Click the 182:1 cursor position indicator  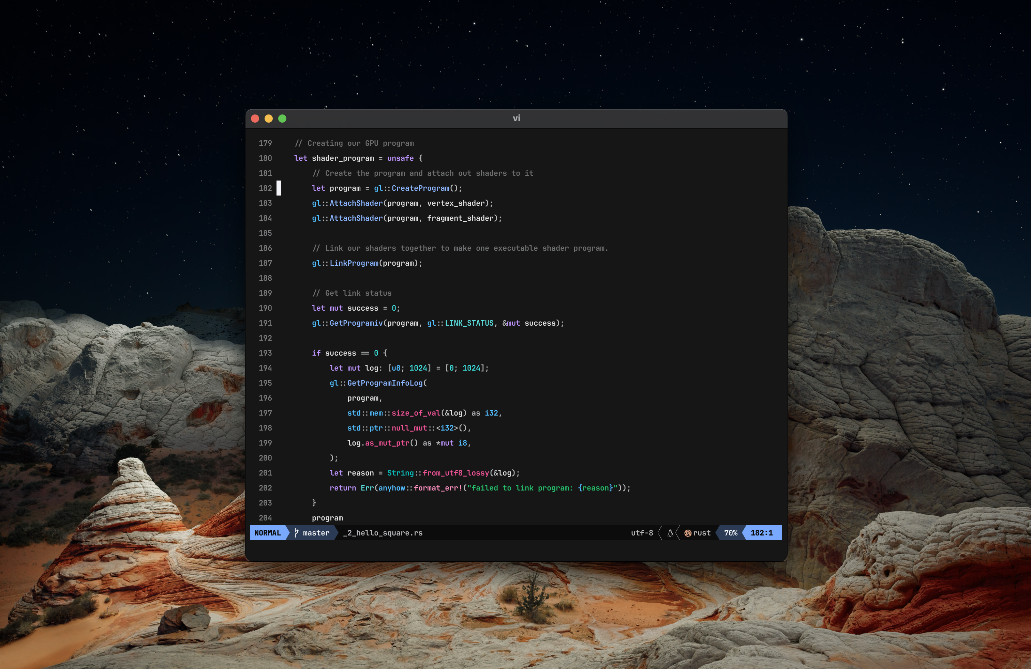pos(762,533)
